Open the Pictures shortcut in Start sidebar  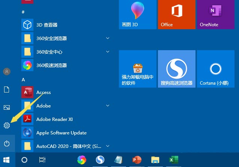point(7,107)
